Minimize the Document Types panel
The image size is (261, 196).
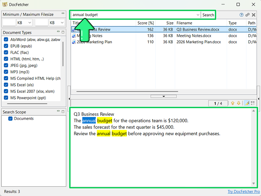coord(58,31)
